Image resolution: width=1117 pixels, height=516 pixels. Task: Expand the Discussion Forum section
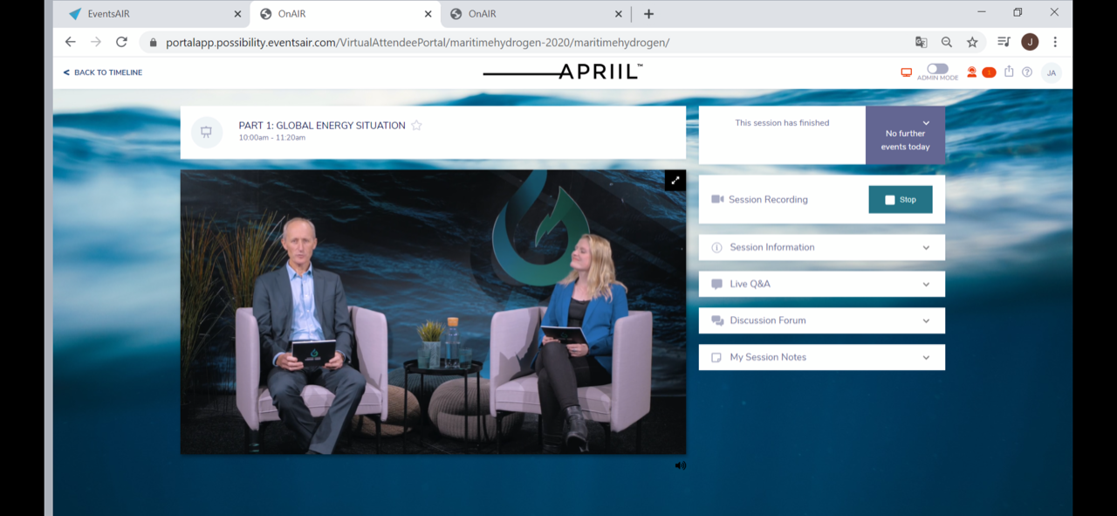coord(821,320)
